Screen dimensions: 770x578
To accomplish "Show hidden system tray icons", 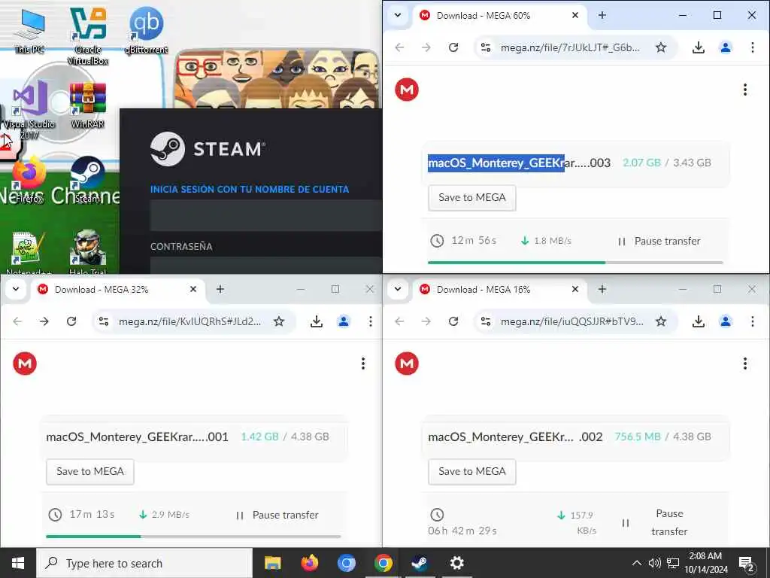I will pos(636,563).
